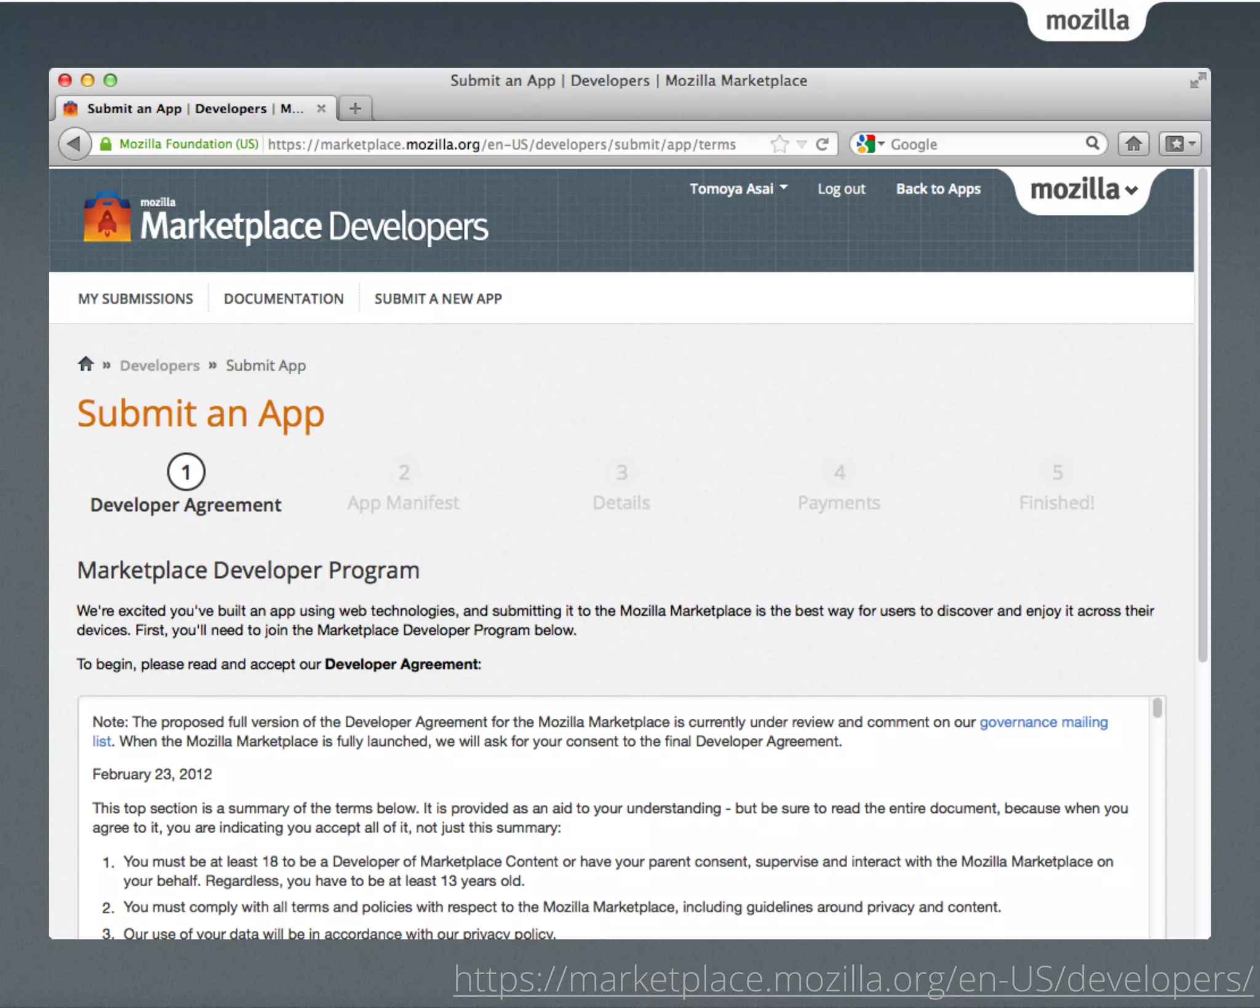Close the Submit an App tab

click(321, 108)
